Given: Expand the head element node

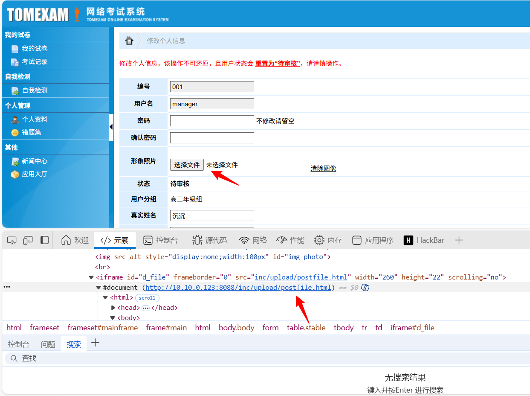Looking at the screenshot, I should tap(113, 308).
